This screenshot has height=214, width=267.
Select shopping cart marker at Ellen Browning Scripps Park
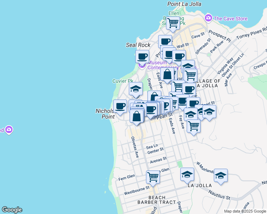pyautogui.click(x=173, y=24)
